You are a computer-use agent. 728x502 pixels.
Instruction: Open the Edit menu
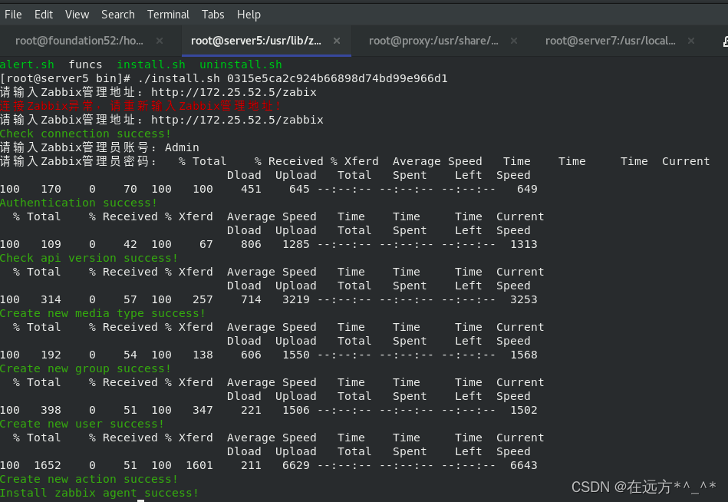(44, 15)
